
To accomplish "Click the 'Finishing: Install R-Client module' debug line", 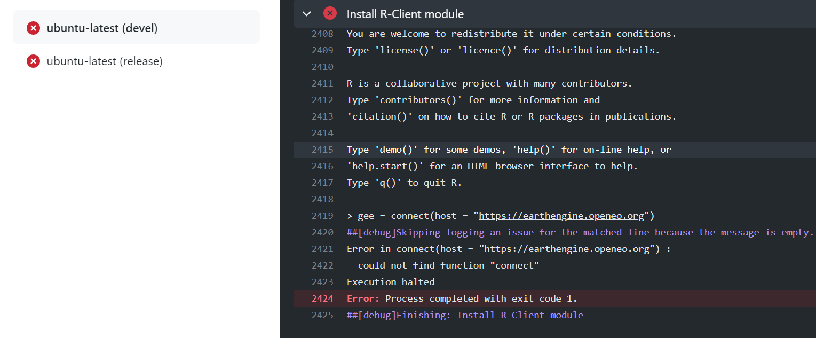I will 465,315.
